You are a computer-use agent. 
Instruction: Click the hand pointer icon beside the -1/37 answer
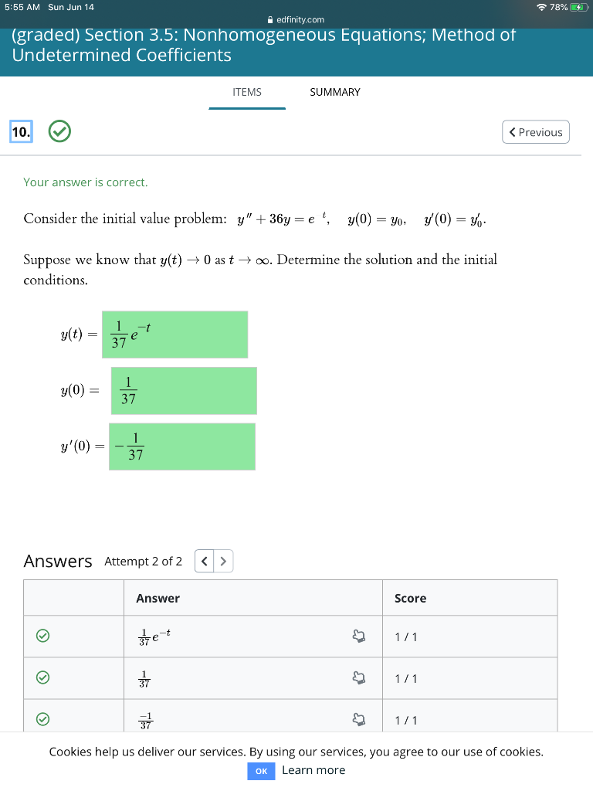point(357,718)
